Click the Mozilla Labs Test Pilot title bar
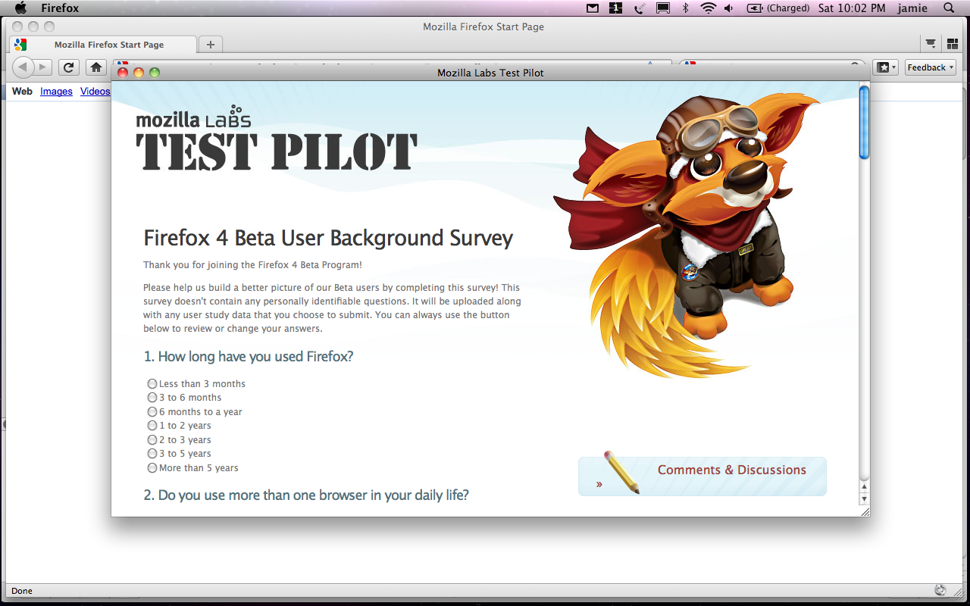 [x=490, y=73]
